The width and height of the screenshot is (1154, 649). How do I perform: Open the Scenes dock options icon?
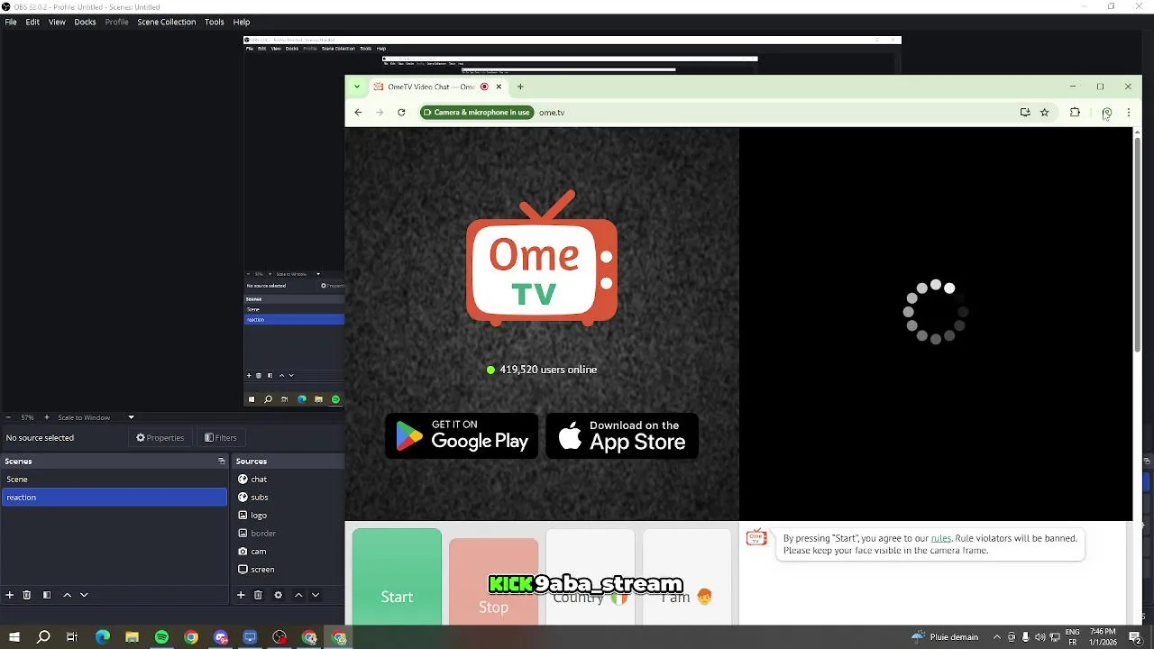(222, 462)
